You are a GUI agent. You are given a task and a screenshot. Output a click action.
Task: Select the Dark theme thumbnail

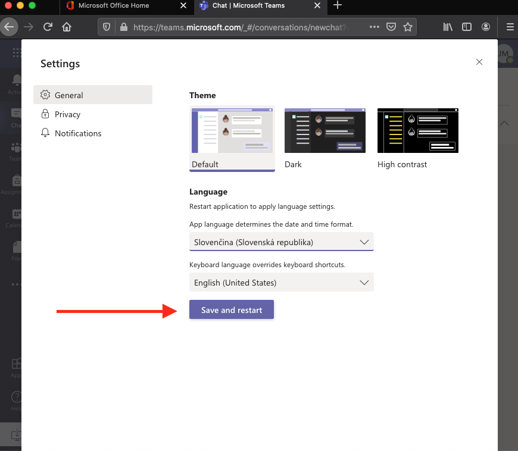(x=324, y=131)
